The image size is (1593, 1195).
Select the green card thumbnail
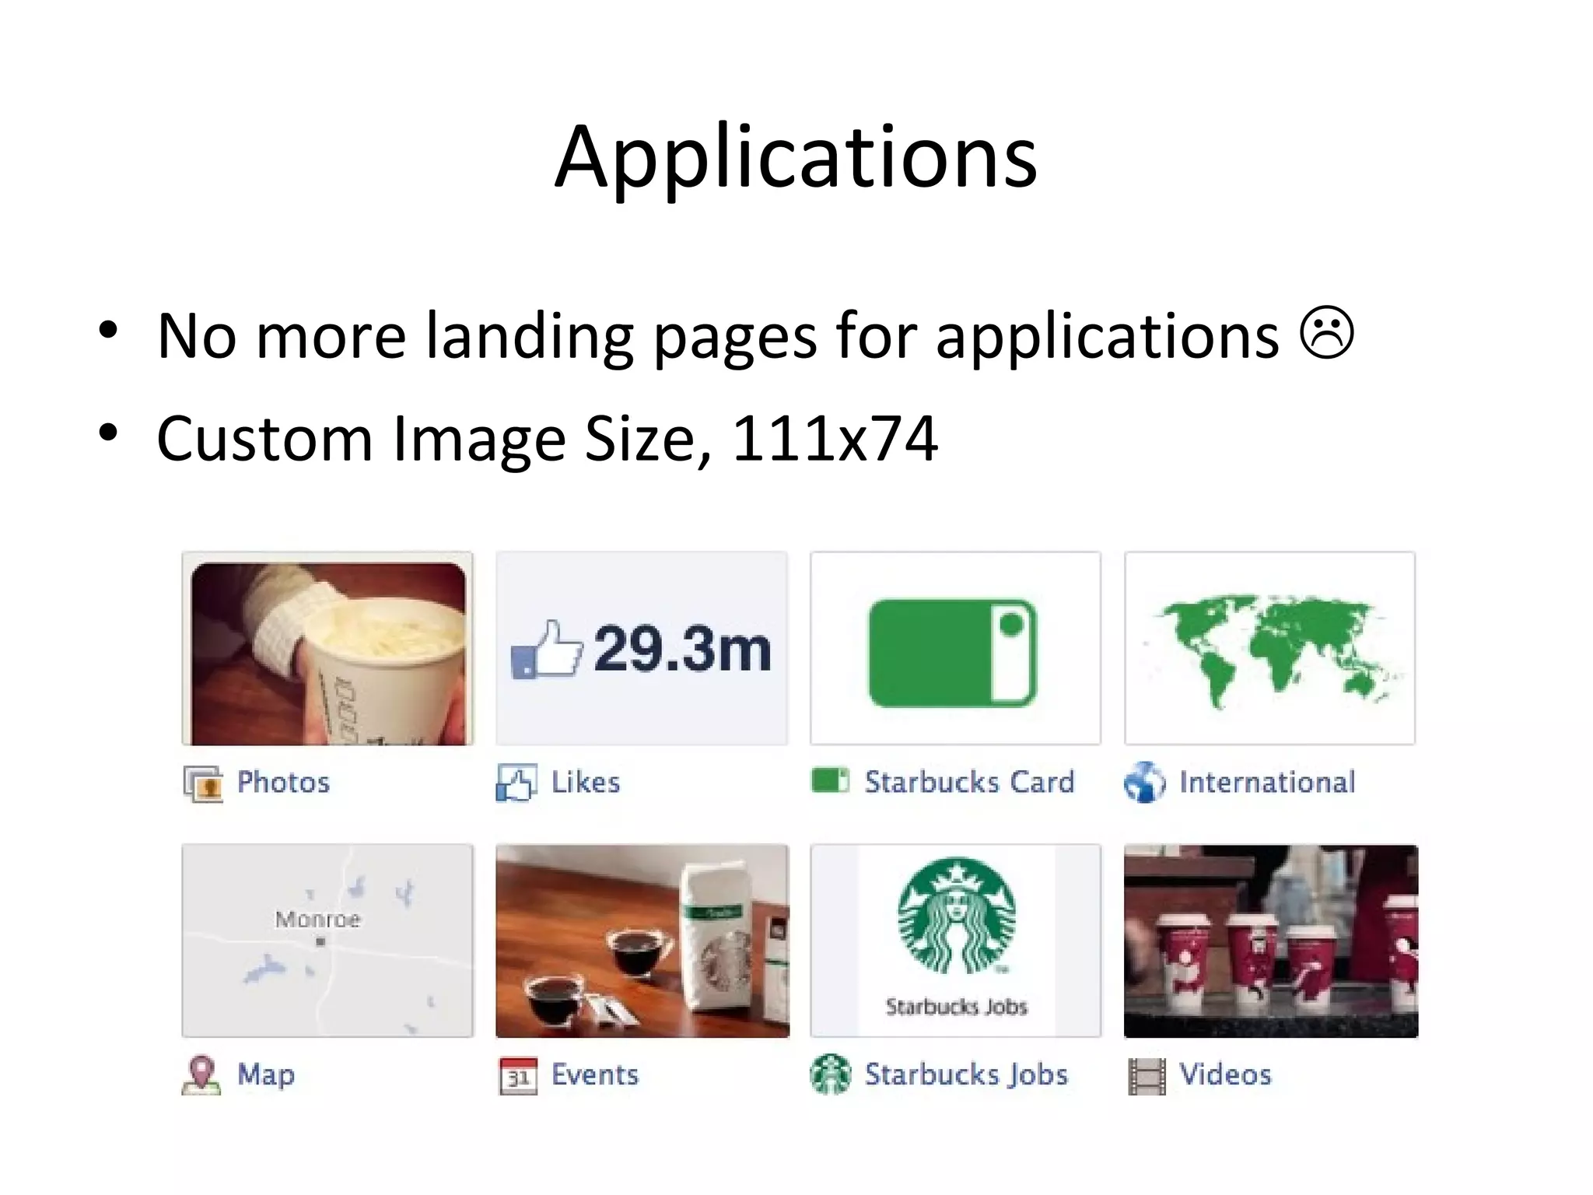[955, 649]
